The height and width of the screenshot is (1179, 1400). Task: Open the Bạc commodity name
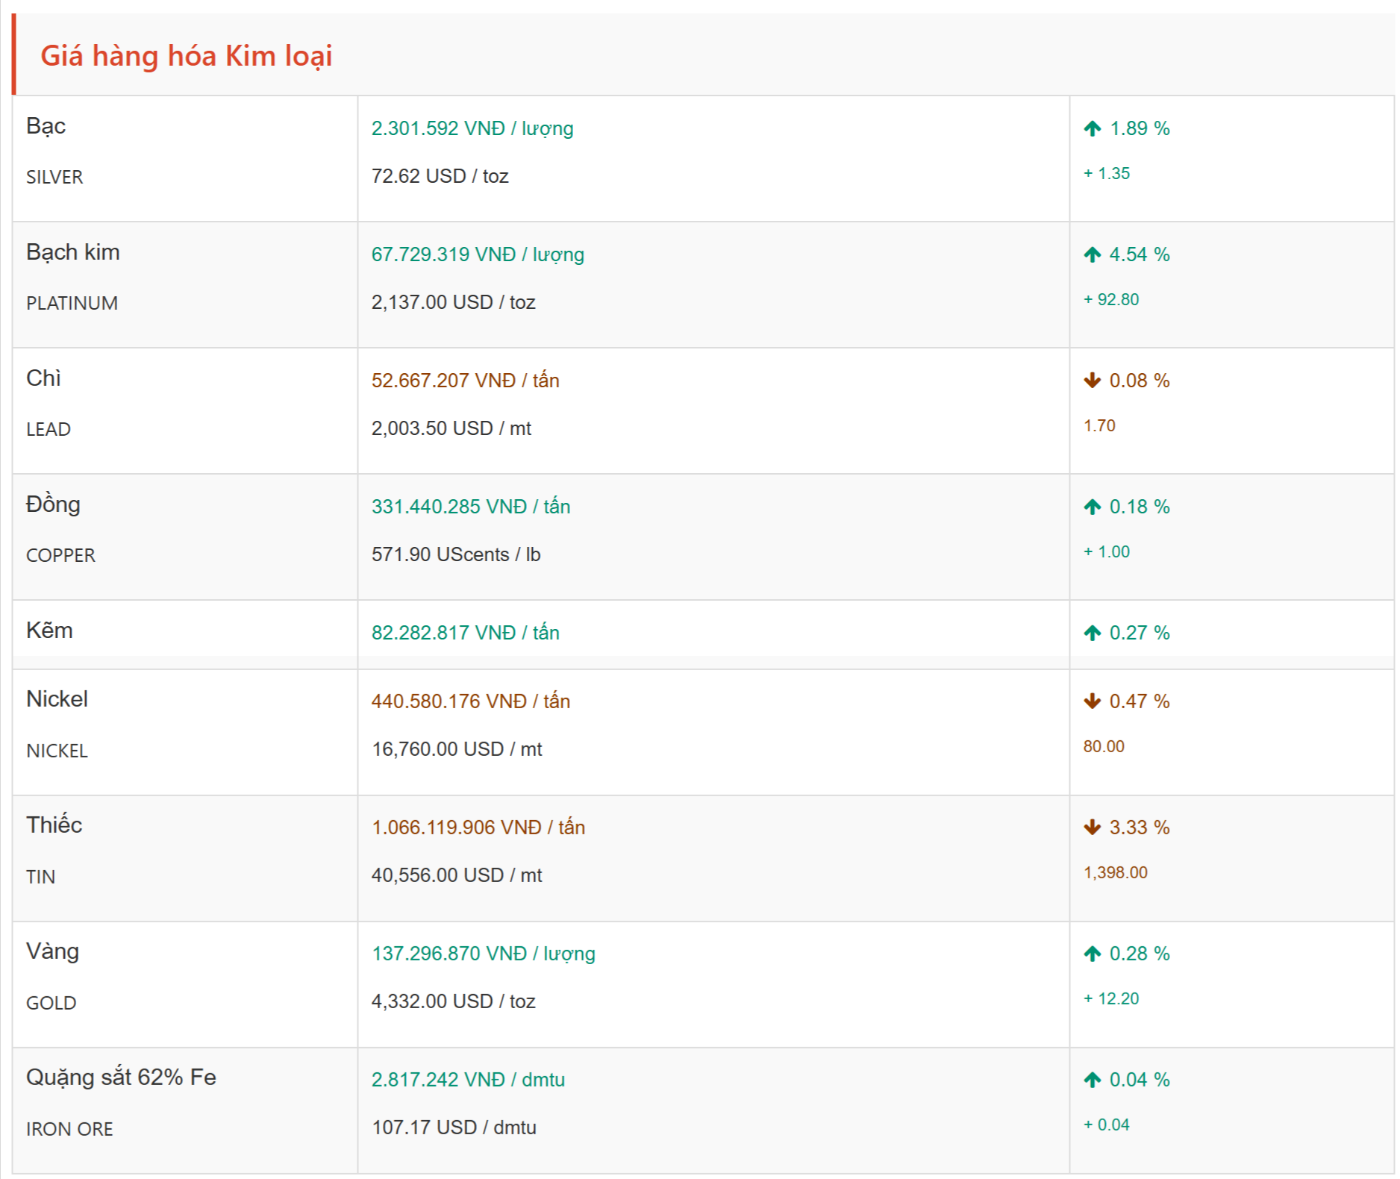tap(46, 126)
